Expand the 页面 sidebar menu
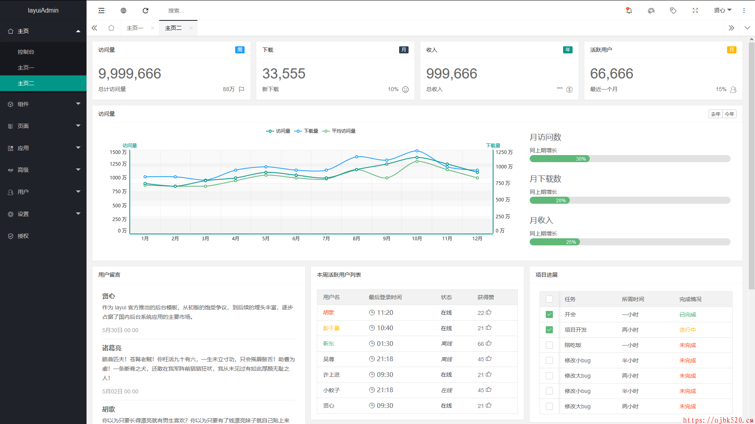This screenshot has height=424, width=755. pos(43,126)
